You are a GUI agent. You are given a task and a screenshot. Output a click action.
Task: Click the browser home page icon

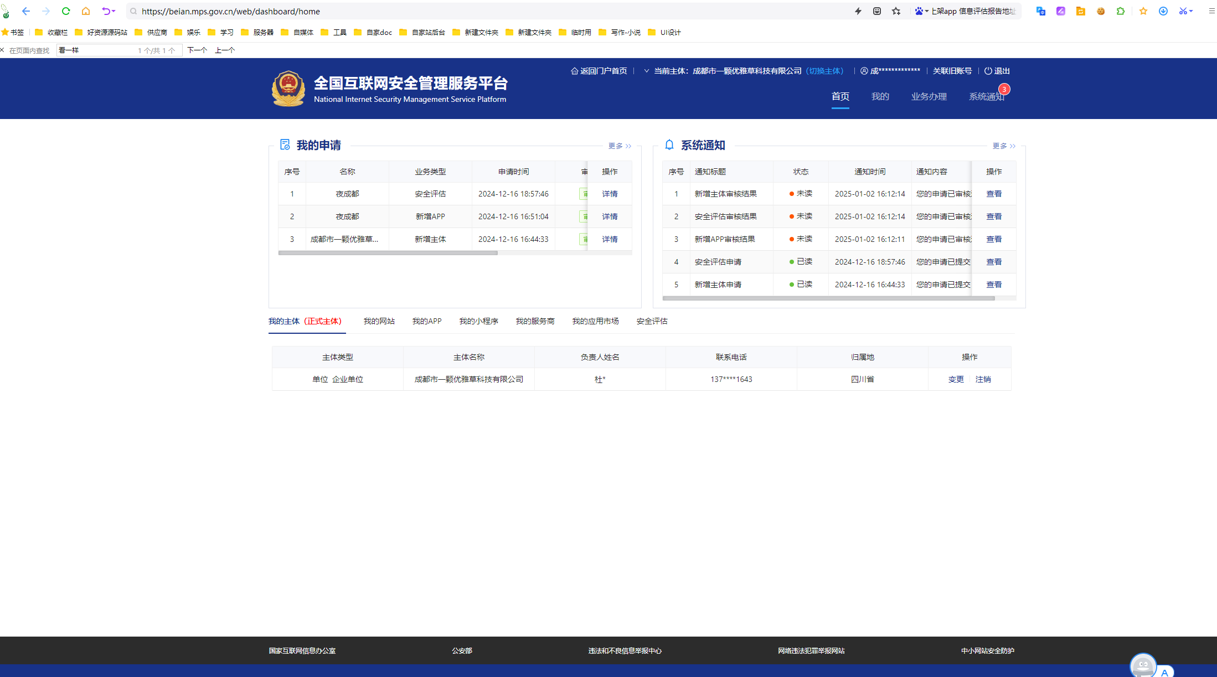(86, 11)
